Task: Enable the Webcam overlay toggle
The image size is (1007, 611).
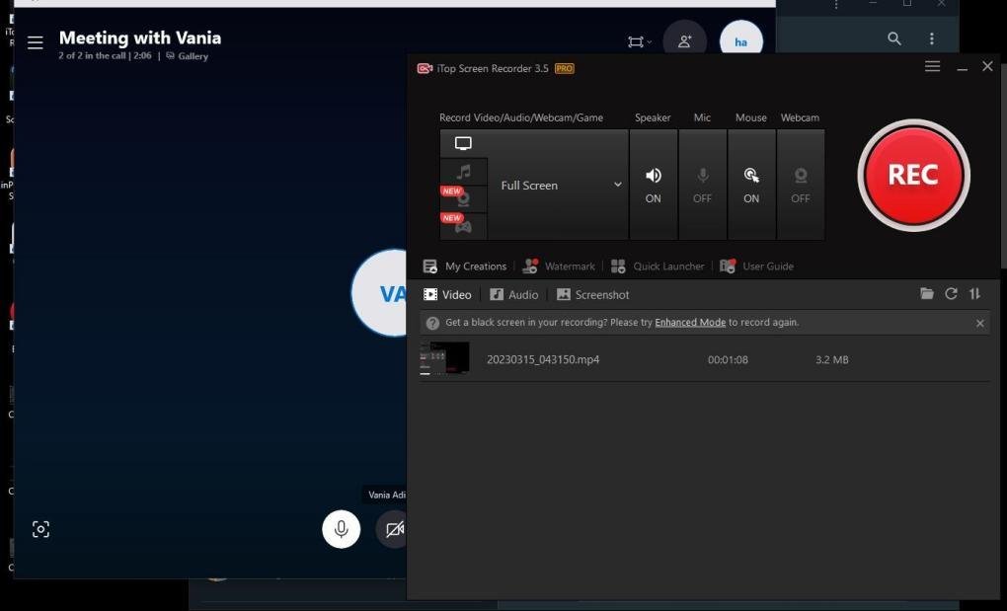Action: pyautogui.click(x=800, y=185)
